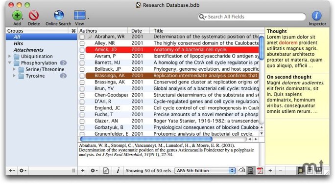This screenshot has height=184, width=335.
Task: Click the leftmost notes view icon at bottom right
Action: pyautogui.click(x=300, y=170)
